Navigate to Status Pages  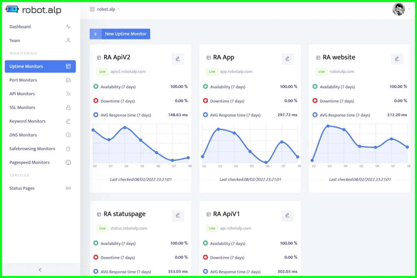click(22, 188)
